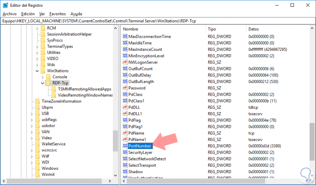
Task: Open the Edición menu
Action: tap(28, 14)
